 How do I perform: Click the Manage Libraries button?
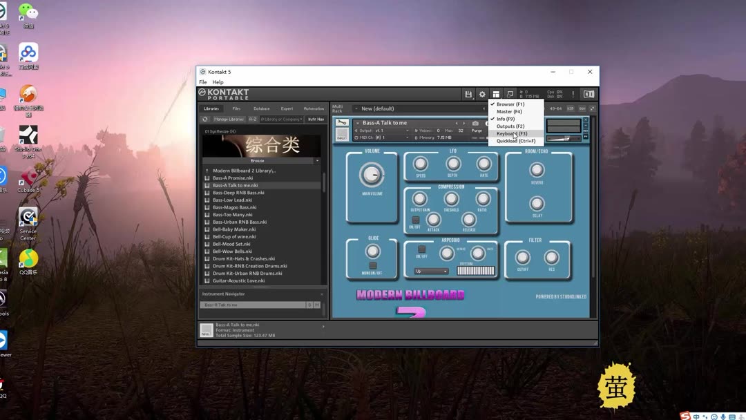(x=229, y=120)
